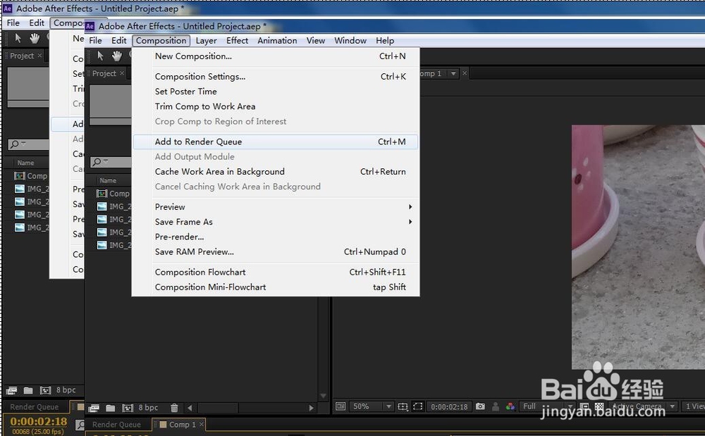Select the Hand tool in background window
This screenshot has height=436, width=705.
35,38
